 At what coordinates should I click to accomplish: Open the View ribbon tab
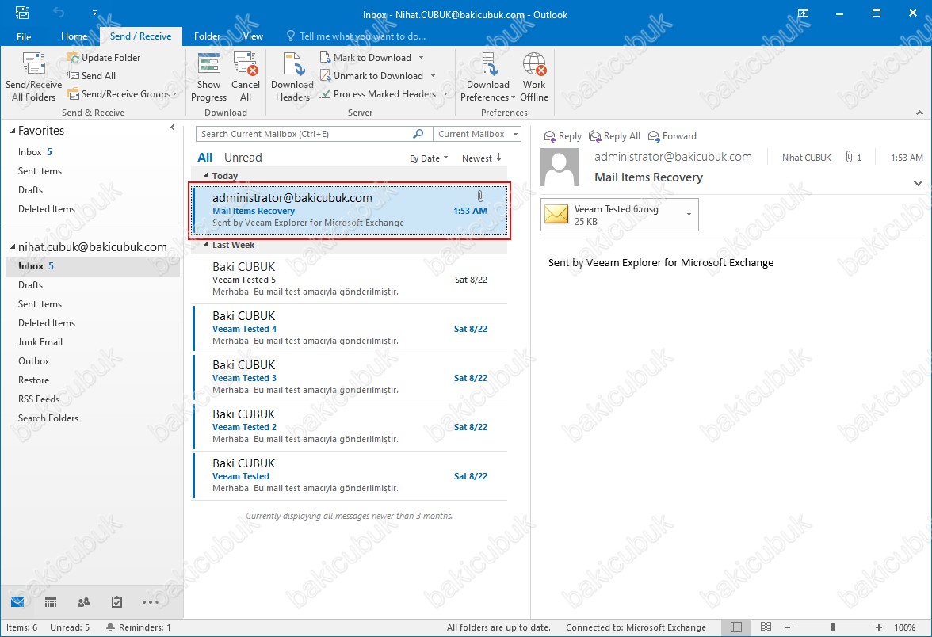pyautogui.click(x=253, y=36)
